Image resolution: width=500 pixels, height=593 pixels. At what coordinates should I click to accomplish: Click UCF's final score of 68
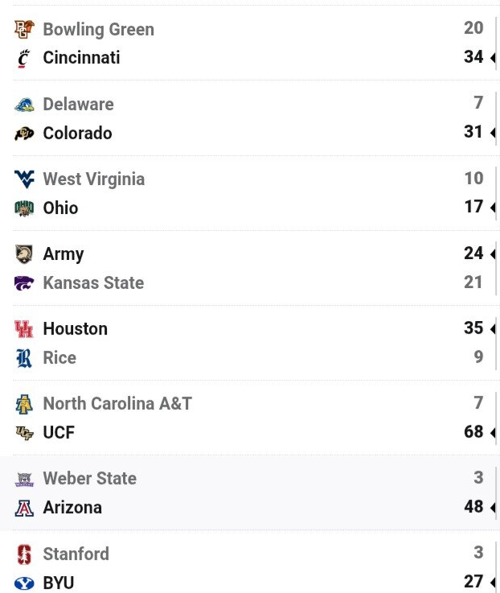pos(473,431)
